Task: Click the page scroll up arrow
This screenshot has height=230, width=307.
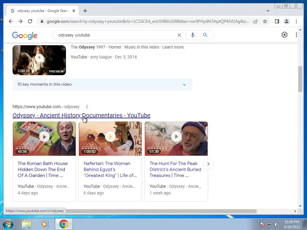Action: (x=300, y=30)
